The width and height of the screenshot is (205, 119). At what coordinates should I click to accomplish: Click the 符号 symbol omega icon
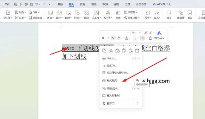pos(148,13)
